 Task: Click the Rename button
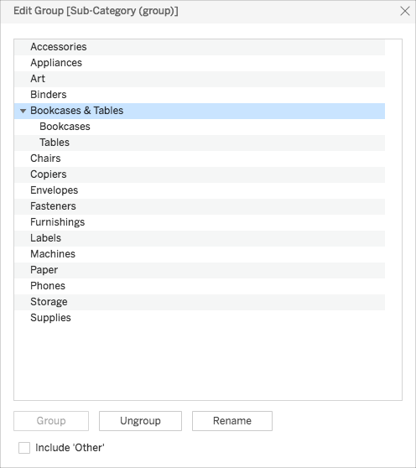tap(232, 421)
